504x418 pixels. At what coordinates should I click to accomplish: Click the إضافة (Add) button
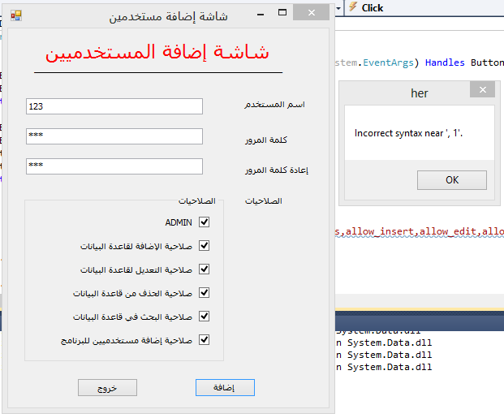point(225,388)
